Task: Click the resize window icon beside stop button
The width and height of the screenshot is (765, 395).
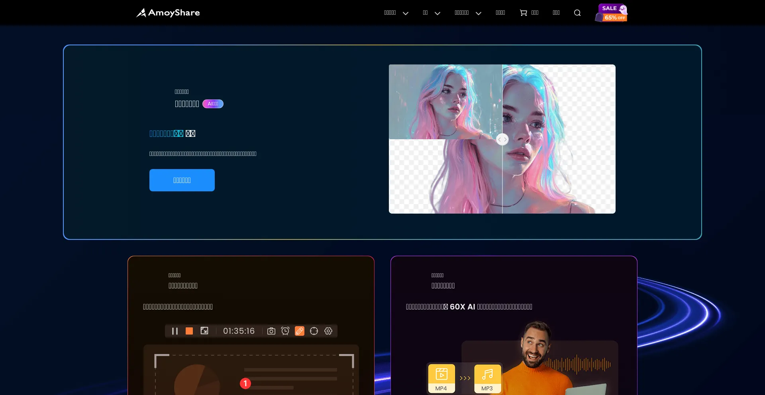Action: pyautogui.click(x=204, y=331)
